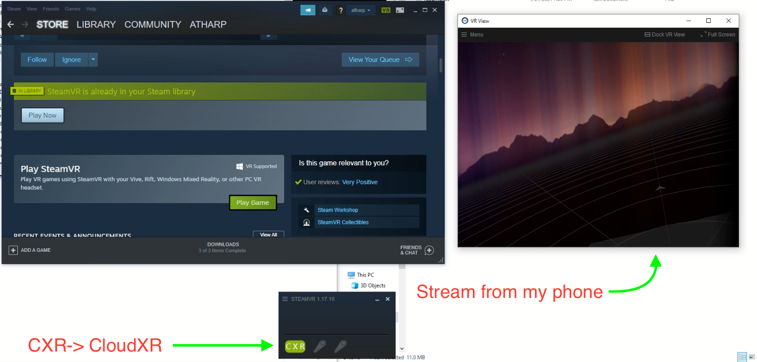Click the 'STEAMVR 1.17.16' title text
The height and width of the screenshot is (362, 757).
313,299
